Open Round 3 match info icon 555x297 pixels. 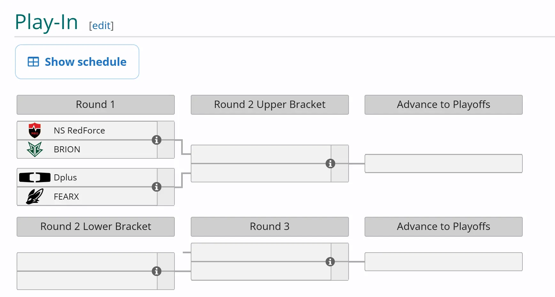[330, 262]
